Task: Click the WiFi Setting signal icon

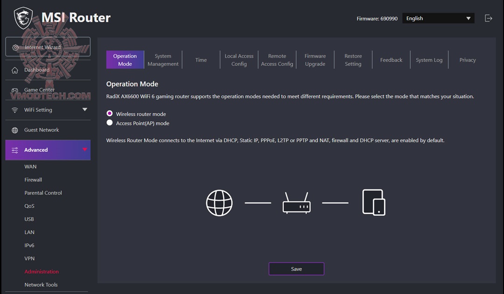Action: pyautogui.click(x=15, y=110)
